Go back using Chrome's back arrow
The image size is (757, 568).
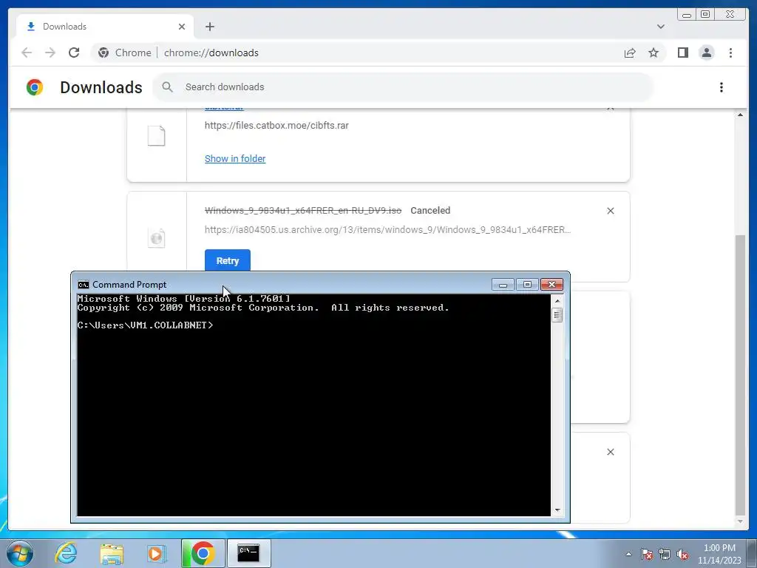pyautogui.click(x=27, y=53)
